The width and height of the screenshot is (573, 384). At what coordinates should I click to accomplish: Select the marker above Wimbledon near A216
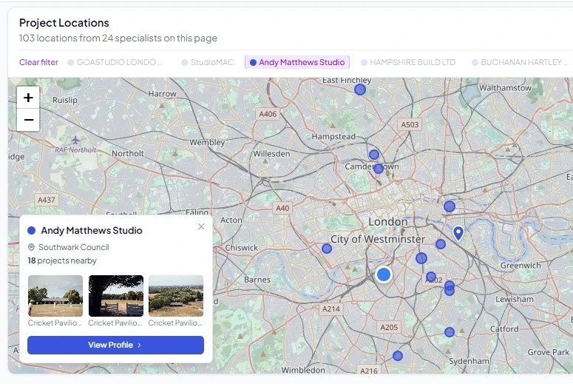coord(398,355)
